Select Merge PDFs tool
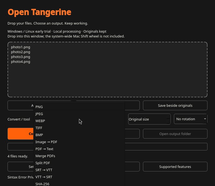This screenshot has width=215, height=186. coord(79,156)
